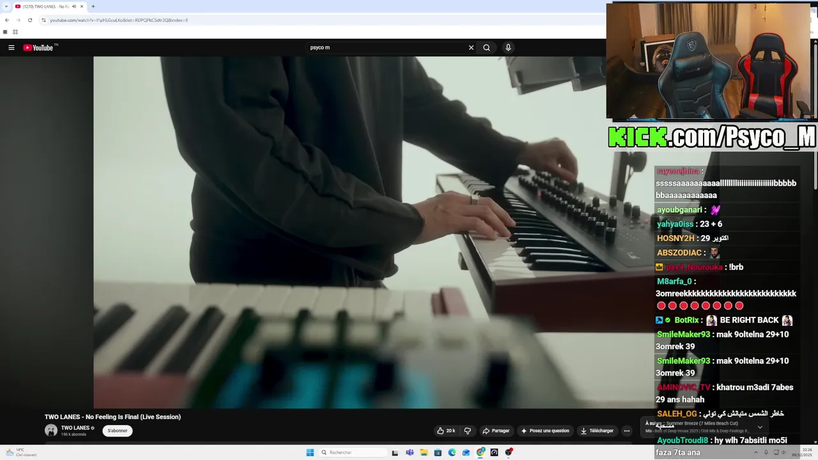Start voice search with the microphone icon
This screenshot has height=460, width=818.
click(508, 47)
